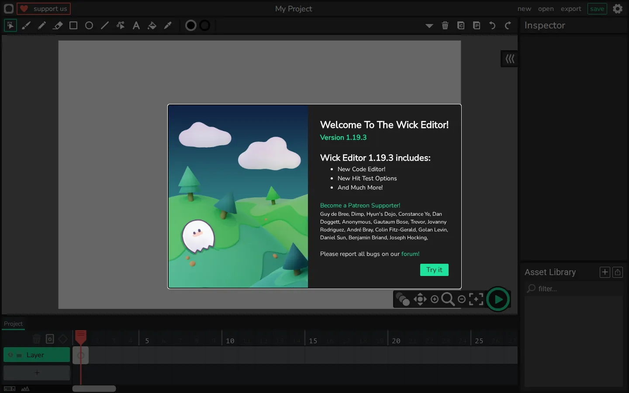Screen dimensions: 629x393
Task: Click the timeline mountains size icon
Action: [x=25, y=389]
